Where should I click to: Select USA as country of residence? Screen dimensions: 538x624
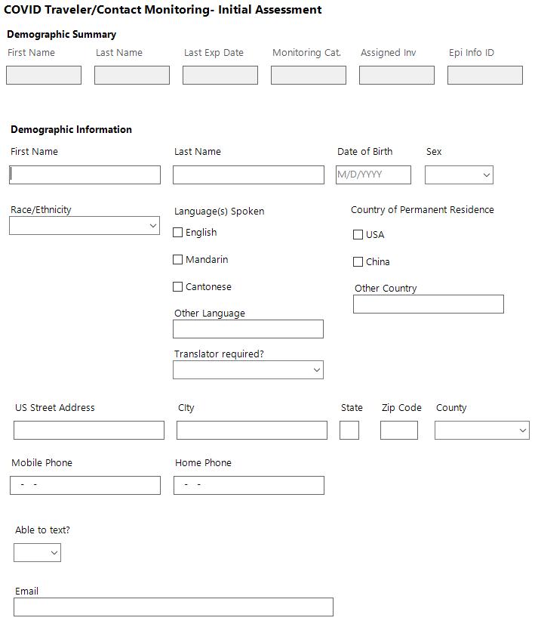[x=358, y=235]
